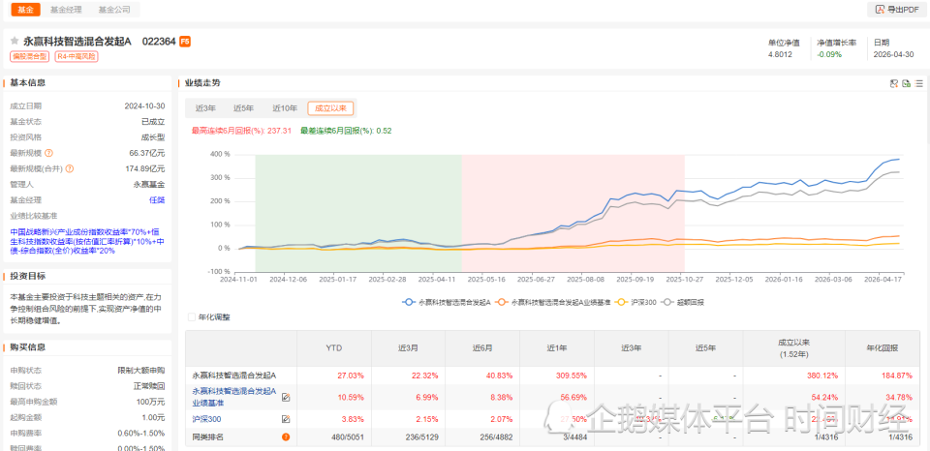Click the R4-中高风险 tag
Viewport: 930px width, 451px height.
77,56
